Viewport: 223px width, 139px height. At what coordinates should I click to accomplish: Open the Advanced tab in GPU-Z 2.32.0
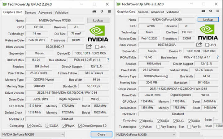pos(157,12)
